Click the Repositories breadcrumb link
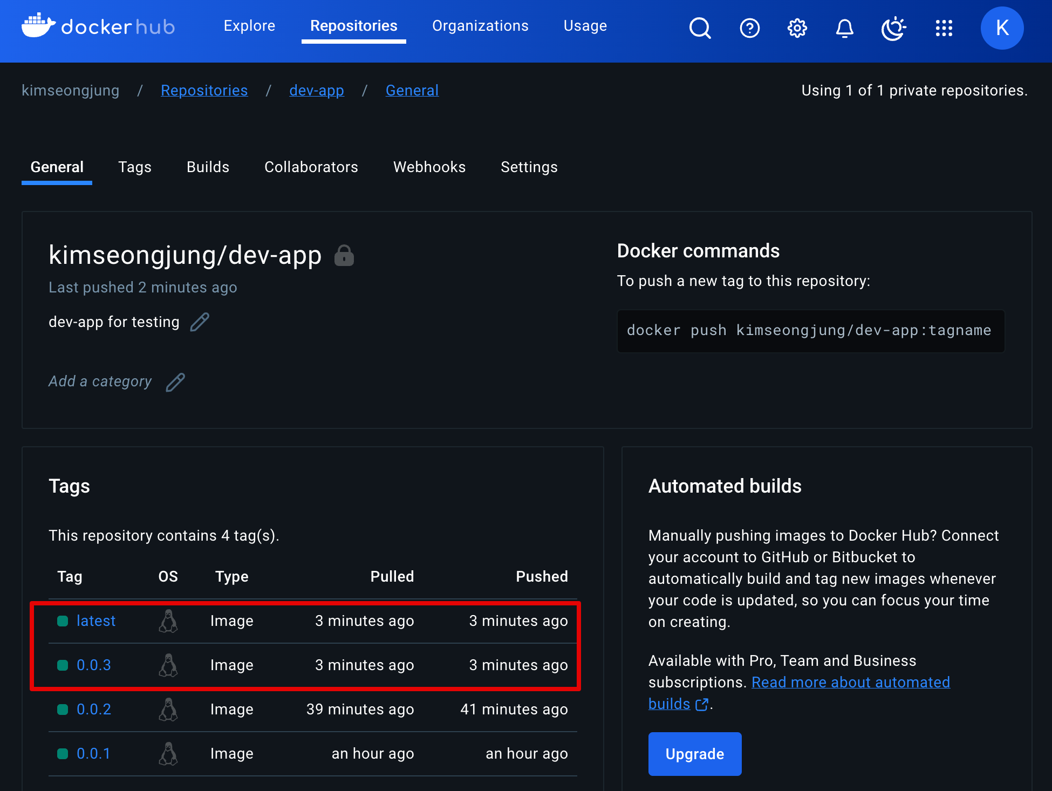The width and height of the screenshot is (1052, 791). pyautogui.click(x=204, y=91)
